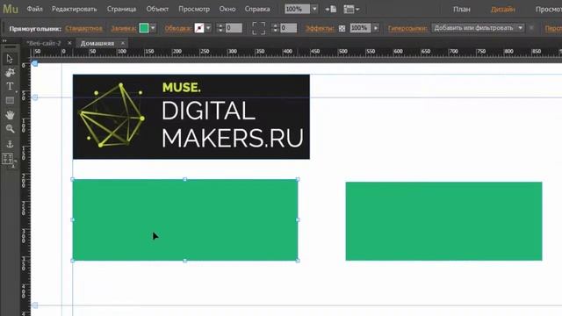Click the Стандартное state link
This screenshot has width=562, height=316.
[83, 28]
